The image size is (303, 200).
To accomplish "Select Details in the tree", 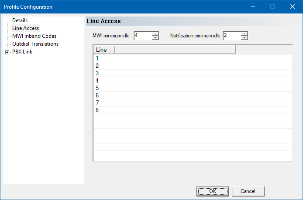I will [x=20, y=20].
